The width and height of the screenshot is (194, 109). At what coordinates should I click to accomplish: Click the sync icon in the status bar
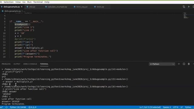point(7,107)
